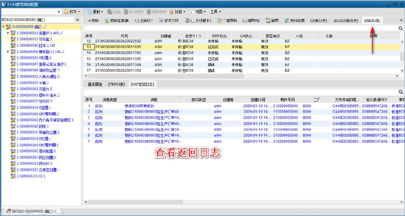Open dropdown of the BOM selector combo box

point(77,20)
